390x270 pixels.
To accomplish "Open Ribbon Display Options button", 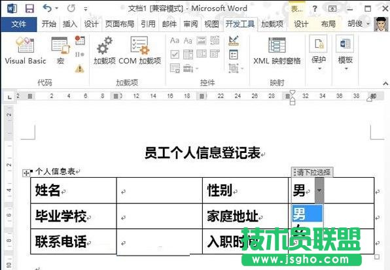I will (x=332, y=9).
